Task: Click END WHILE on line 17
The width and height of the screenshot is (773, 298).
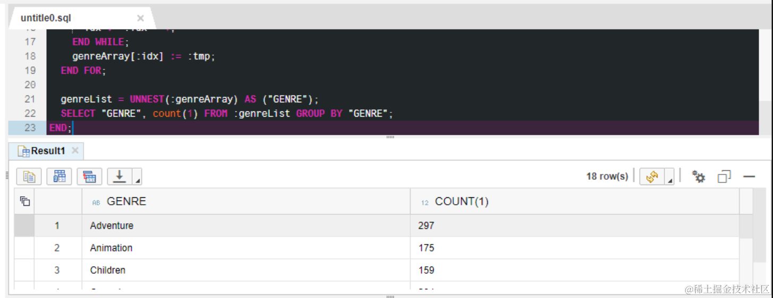Action: pyautogui.click(x=101, y=42)
